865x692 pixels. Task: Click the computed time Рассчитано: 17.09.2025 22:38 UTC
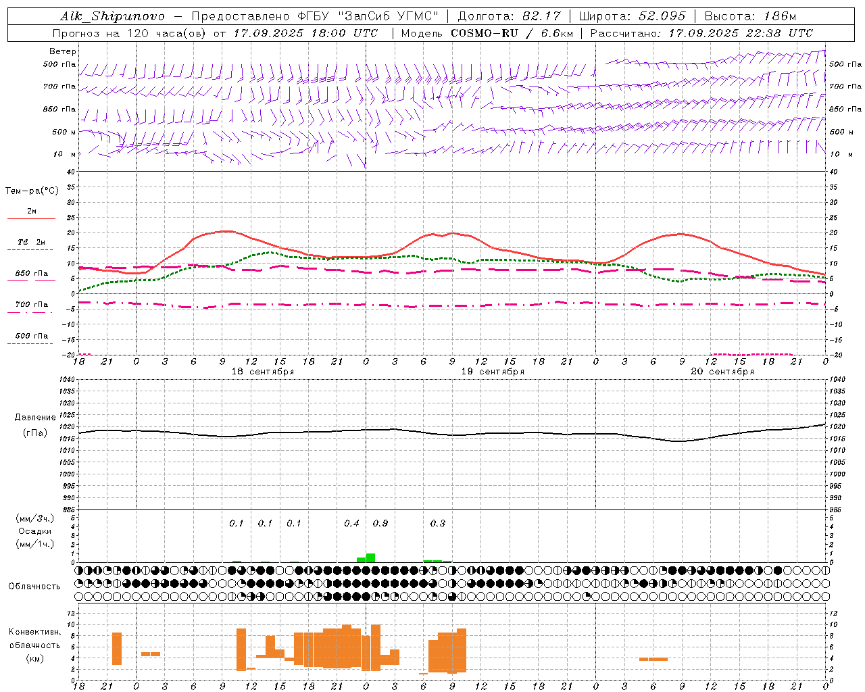click(x=701, y=33)
